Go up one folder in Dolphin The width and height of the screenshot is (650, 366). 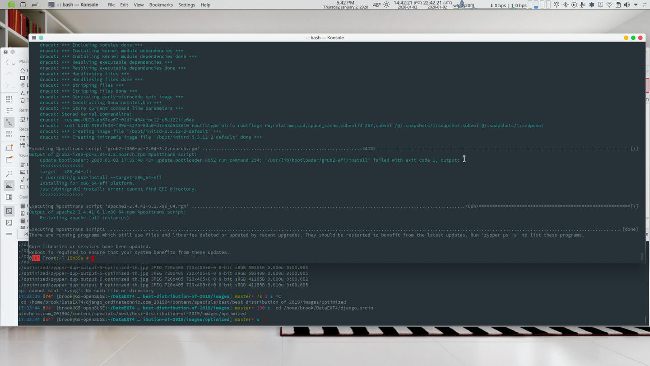[9, 74]
